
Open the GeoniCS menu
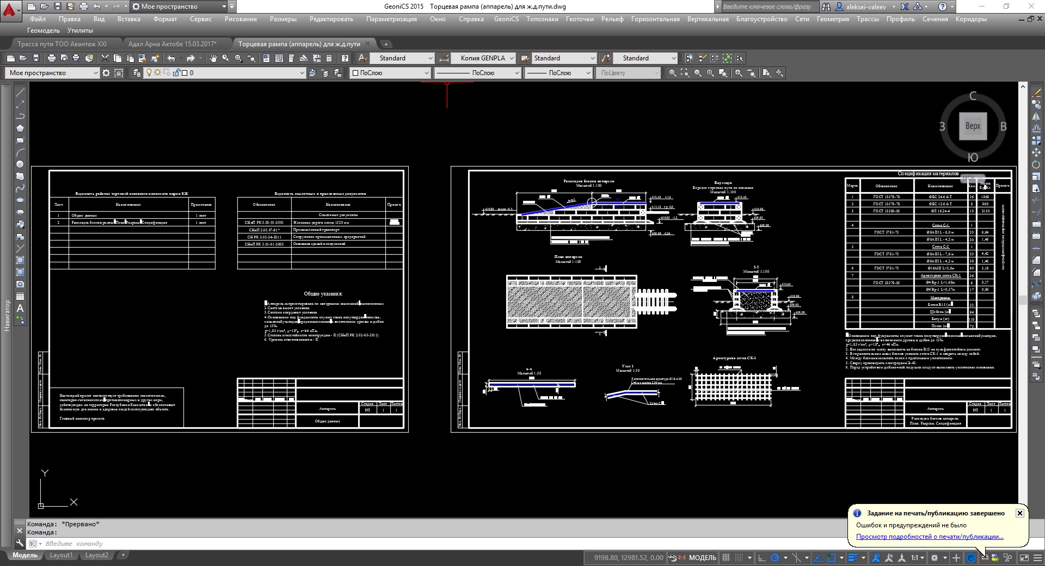[x=506, y=19]
